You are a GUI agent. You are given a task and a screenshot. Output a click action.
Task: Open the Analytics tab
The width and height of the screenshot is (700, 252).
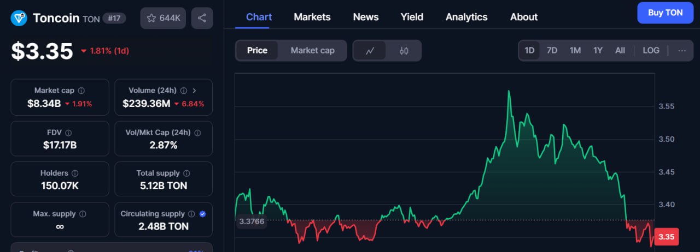click(466, 17)
